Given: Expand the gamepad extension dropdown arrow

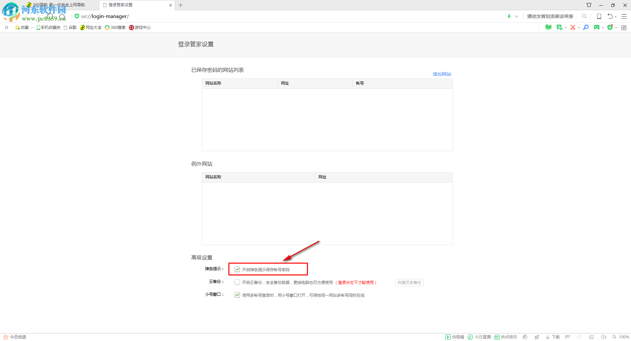Looking at the screenshot, I should (x=603, y=28).
